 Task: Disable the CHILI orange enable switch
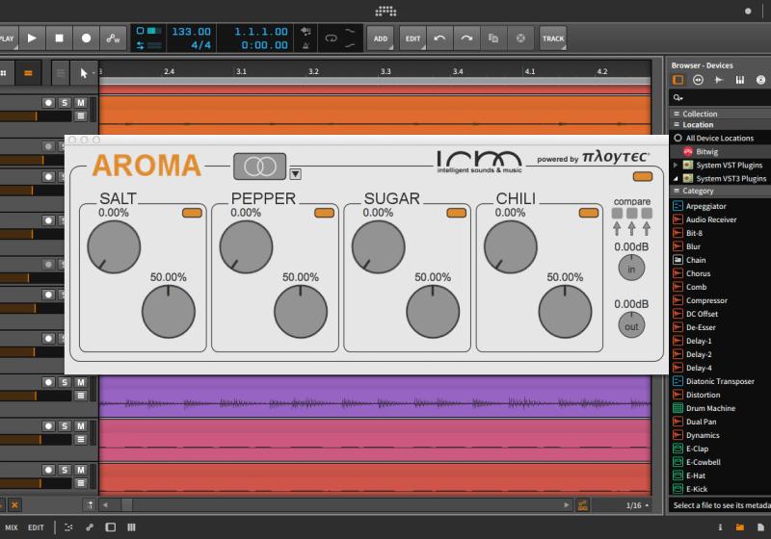(x=588, y=213)
